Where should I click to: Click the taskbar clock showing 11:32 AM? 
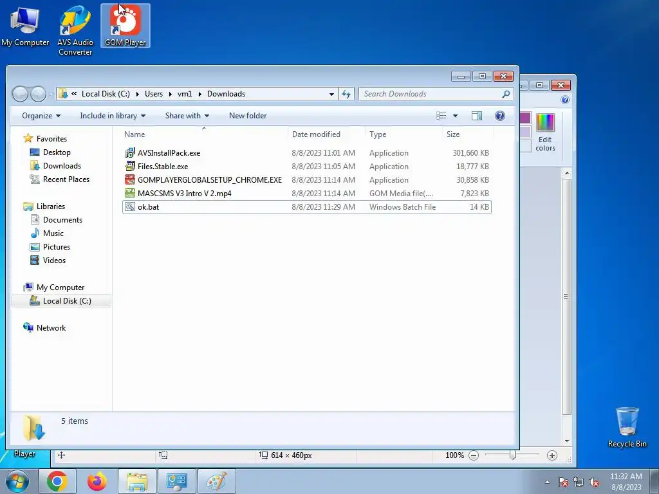(626, 482)
